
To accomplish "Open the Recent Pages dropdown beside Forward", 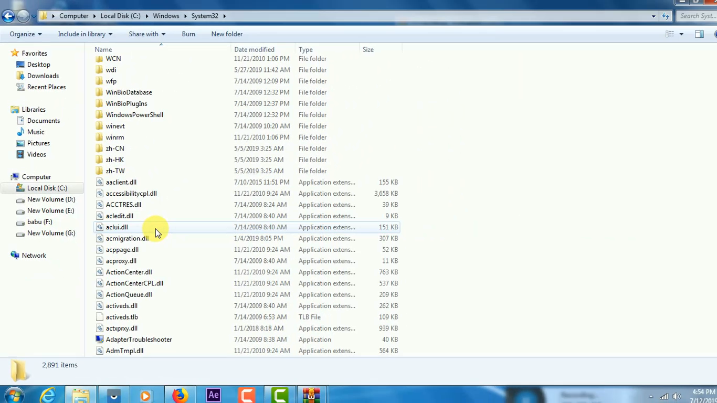I will [x=34, y=16].
